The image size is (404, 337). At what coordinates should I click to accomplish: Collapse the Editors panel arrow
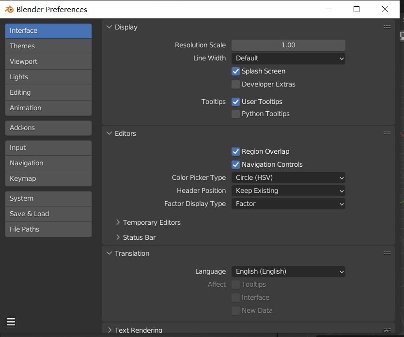pyautogui.click(x=109, y=133)
